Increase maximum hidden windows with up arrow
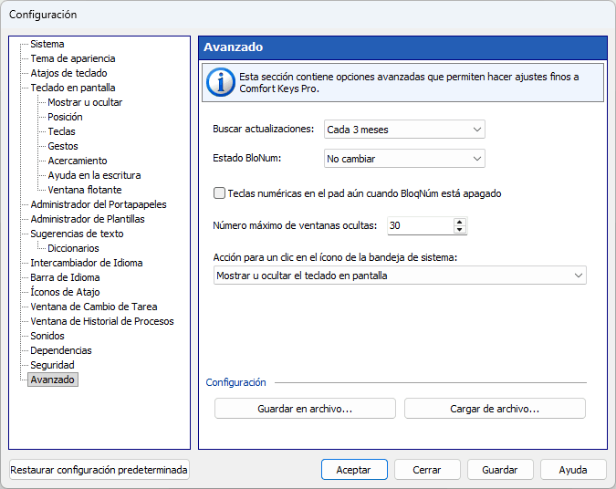 [x=459, y=222]
